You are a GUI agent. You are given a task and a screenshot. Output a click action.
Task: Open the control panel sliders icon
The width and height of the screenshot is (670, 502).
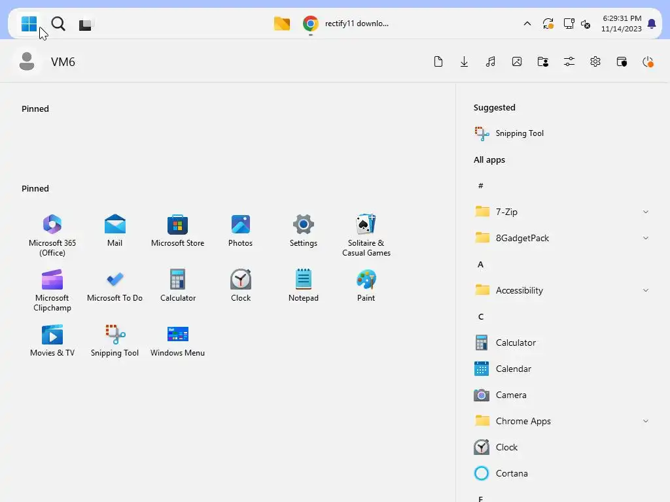(x=569, y=62)
